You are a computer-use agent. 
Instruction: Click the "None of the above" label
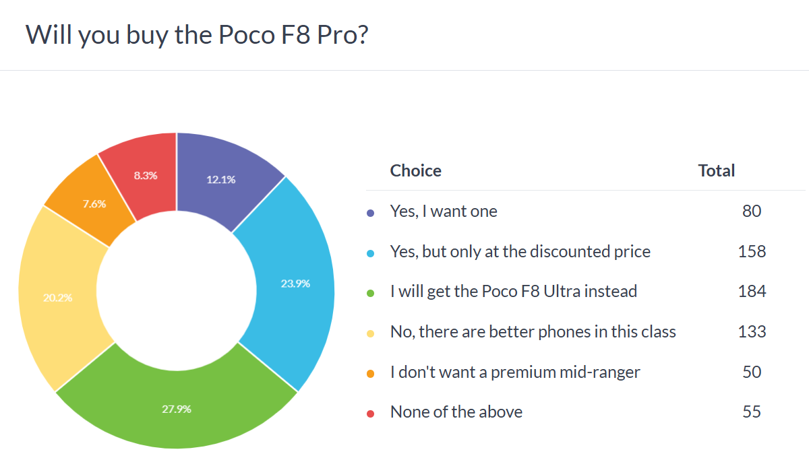tap(456, 412)
